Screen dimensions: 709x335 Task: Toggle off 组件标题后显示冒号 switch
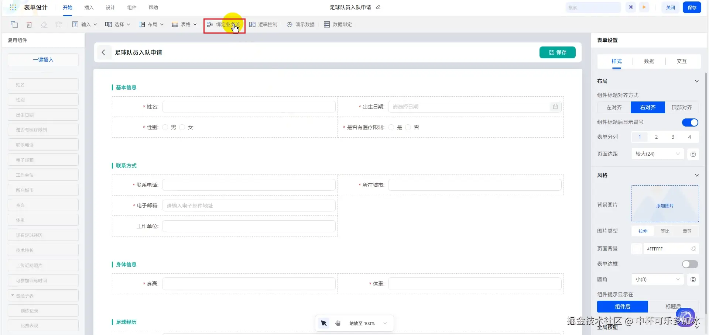(x=690, y=122)
